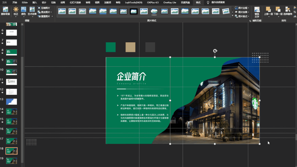This screenshot has height=167, width=297.
Task: Click Compress Pictures (压缩图片)
Action: click(45, 8)
